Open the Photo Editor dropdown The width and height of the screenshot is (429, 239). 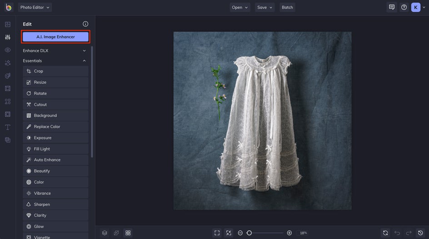click(35, 7)
